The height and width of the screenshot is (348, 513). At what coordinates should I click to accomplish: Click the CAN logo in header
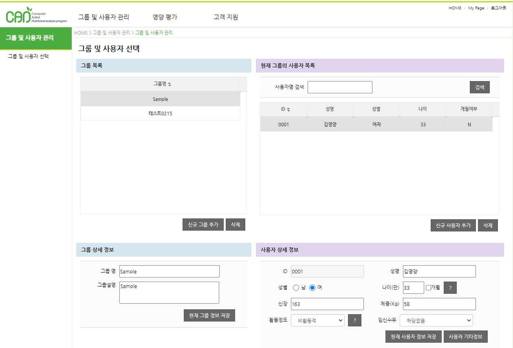click(x=36, y=15)
